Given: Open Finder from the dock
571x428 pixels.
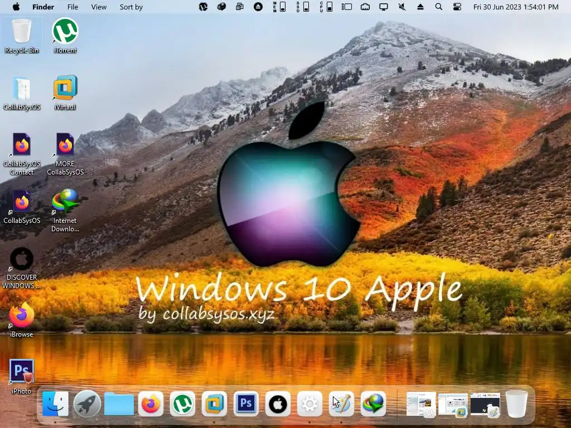Looking at the screenshot, I should (x=55, y=403).
